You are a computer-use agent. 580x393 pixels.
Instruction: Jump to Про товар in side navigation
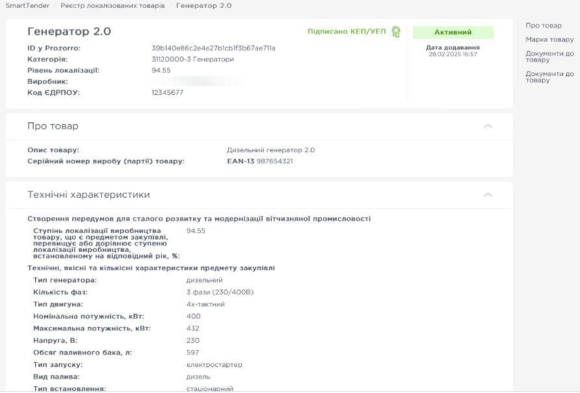coord(544,25)
